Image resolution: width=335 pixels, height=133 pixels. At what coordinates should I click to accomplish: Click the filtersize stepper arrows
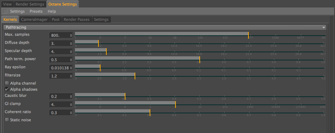[71, 76]
